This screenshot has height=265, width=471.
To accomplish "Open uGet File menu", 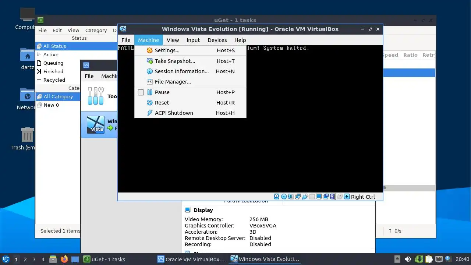I will [x=42, y=30].
